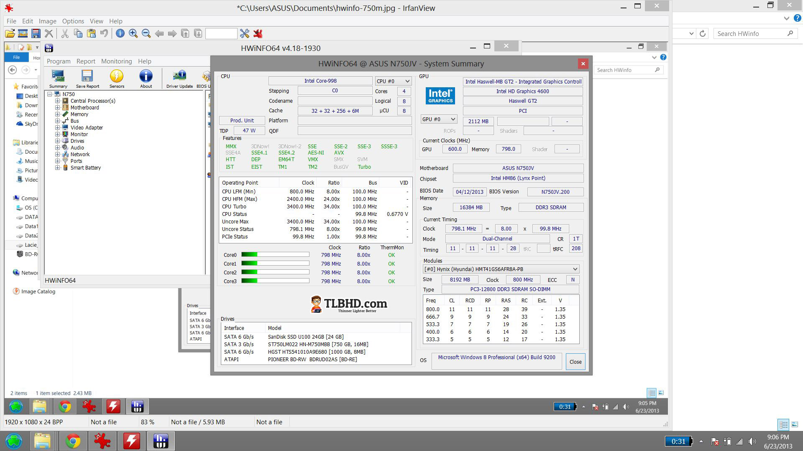This screenshot has height=451, width=803.
Task: Click the HWiNFO Sensors lightning icon
Action: (117, 79)
